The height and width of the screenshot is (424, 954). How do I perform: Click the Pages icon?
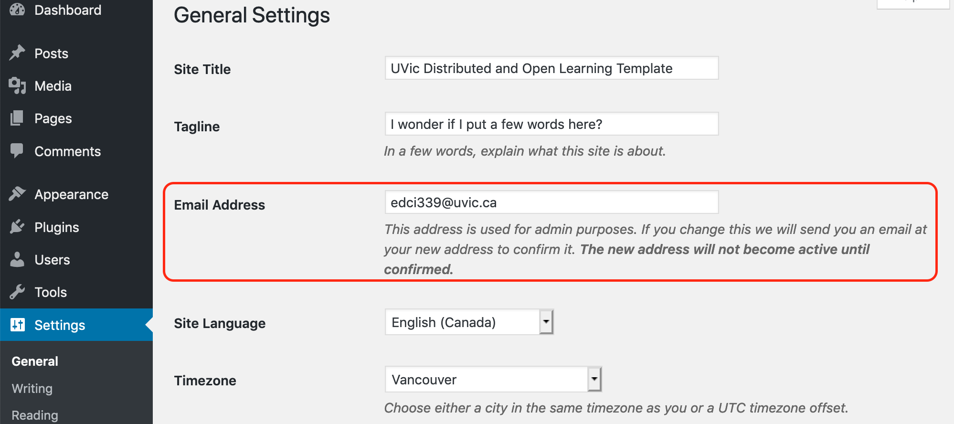[17, 118]
